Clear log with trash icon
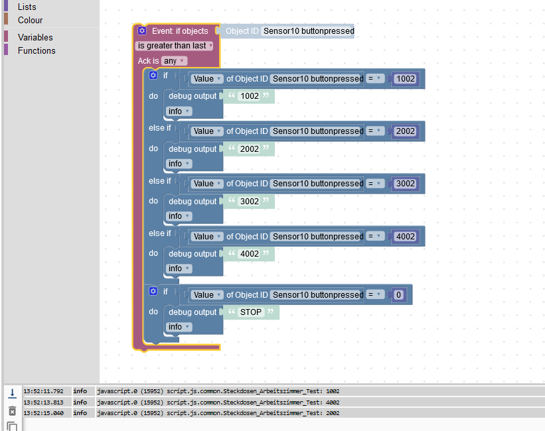This screenshot has width=545, height=431. tap(12, 411)
